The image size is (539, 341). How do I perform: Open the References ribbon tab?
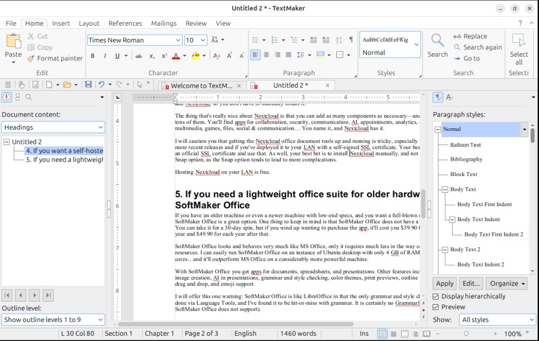pyautogui.click(x=125, y=23)
